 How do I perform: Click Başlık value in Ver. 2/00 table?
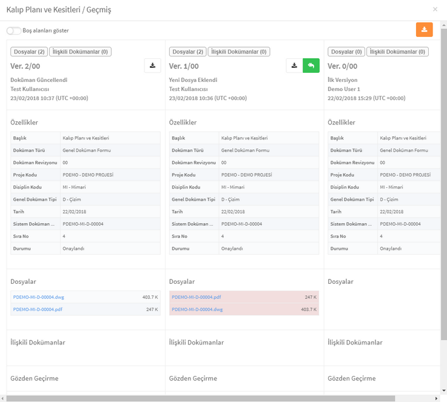(x=86, y=138)
